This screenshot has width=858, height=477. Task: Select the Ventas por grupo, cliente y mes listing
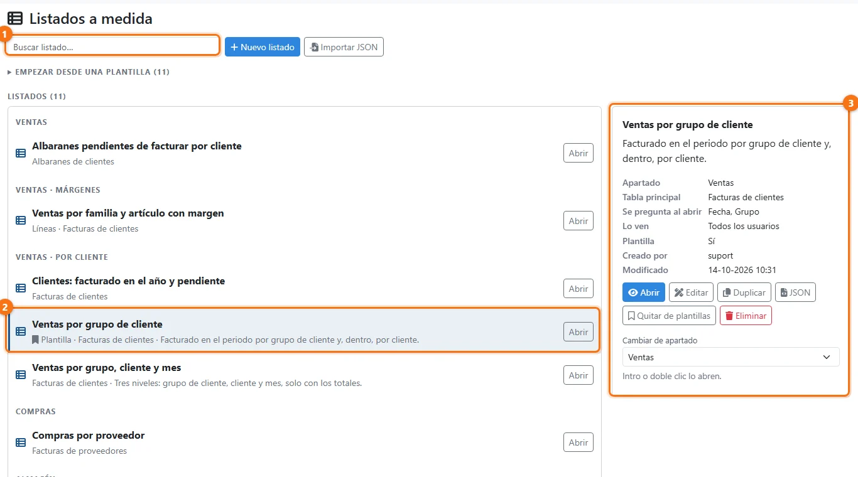click(304, 375)
